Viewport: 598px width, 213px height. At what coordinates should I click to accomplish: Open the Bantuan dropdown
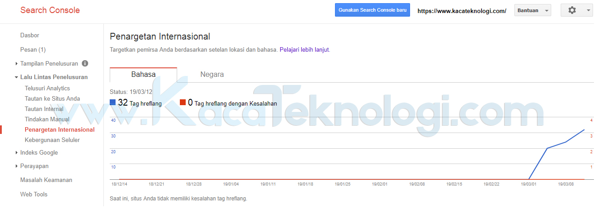[x=532, y=11]
